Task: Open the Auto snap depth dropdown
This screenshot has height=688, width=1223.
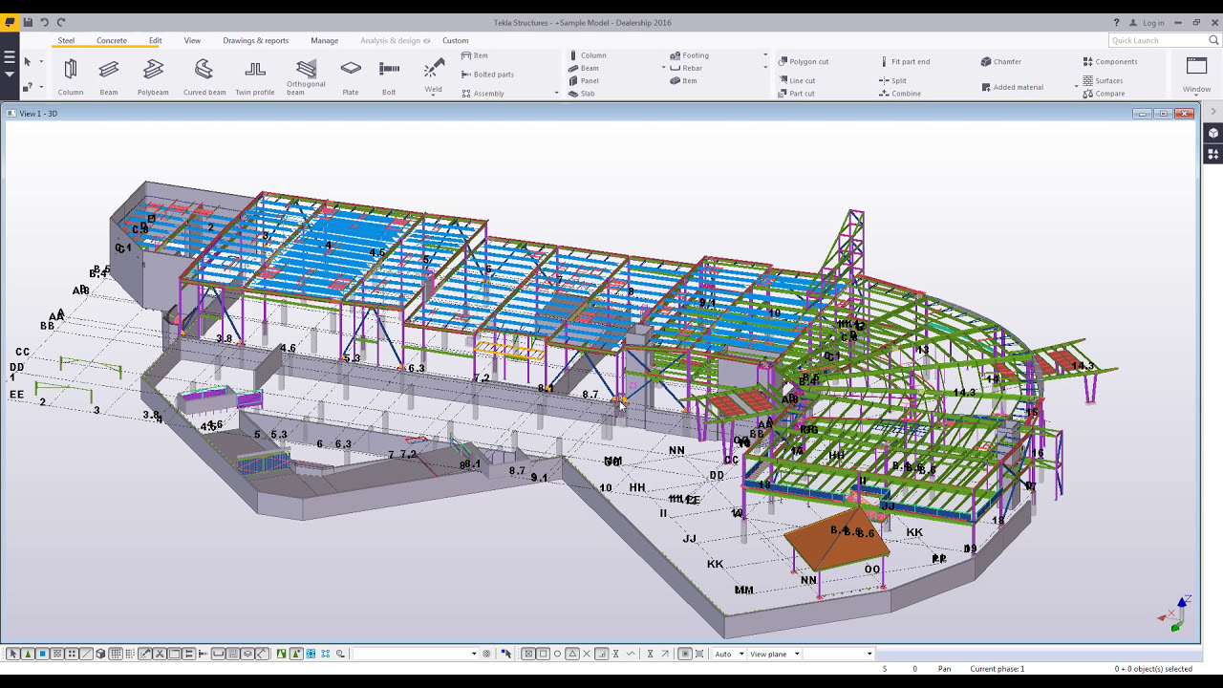Action: coord(741,655)
